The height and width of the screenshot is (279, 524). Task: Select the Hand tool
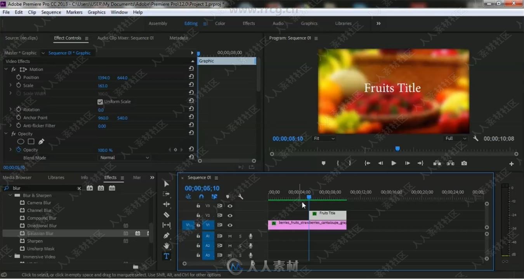tap(166, 246)
